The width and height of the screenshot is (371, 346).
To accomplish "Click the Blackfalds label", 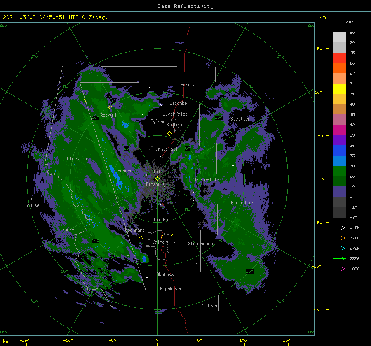I will [175, 114].
